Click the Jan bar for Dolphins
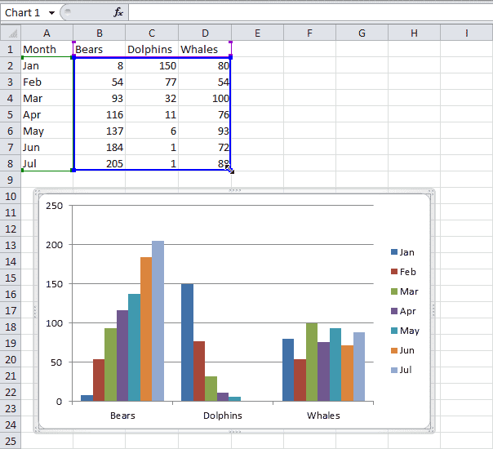 (x=187, y=342)
